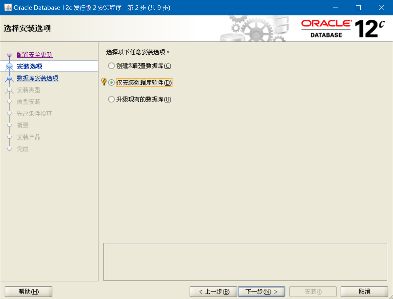The height and width of the screenshot is (299, 393).
Task: Click the empty message area box
Action: tap(245, 262)
